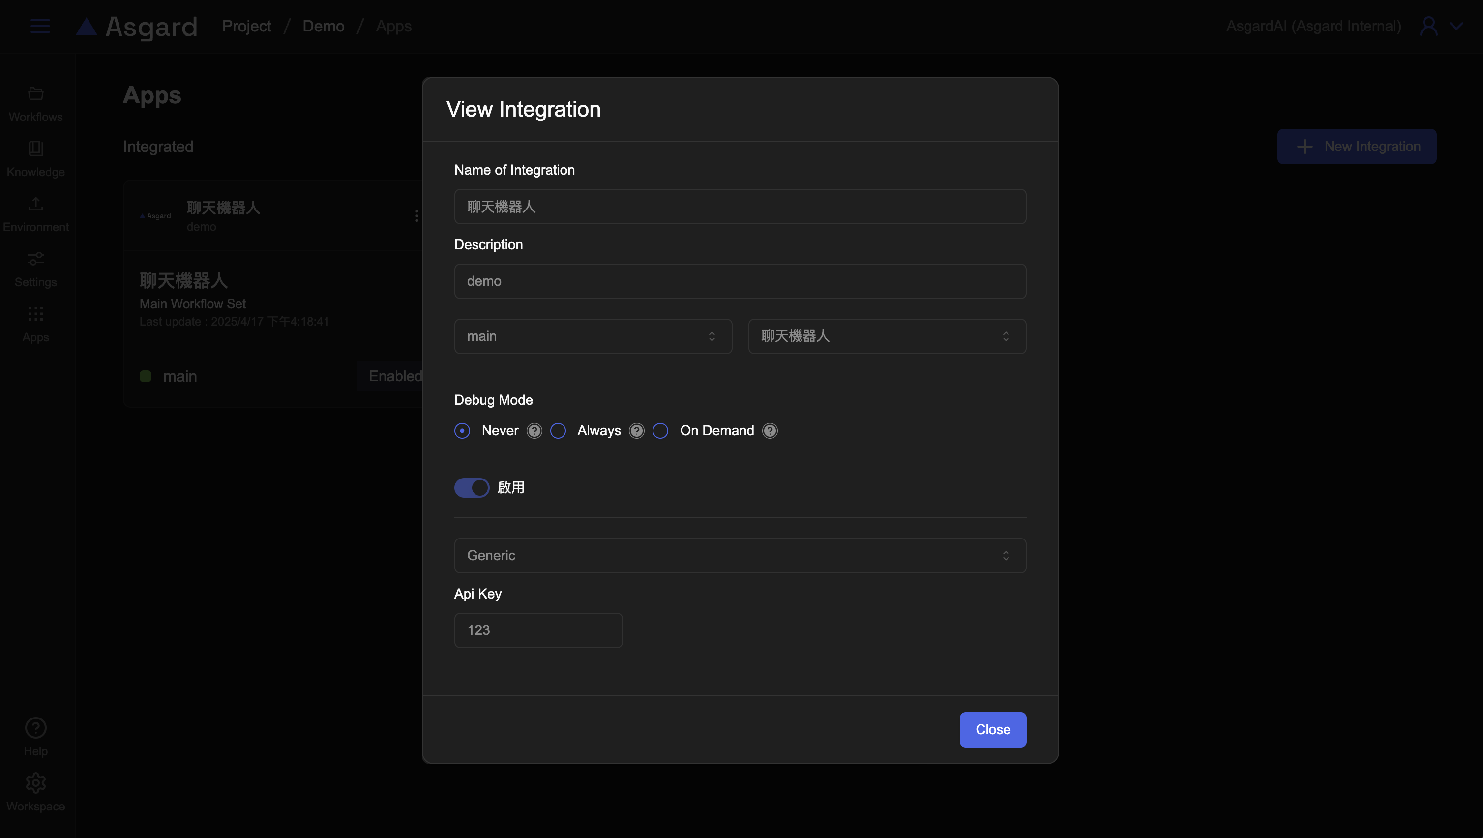
Task: Toggle the 啟用 enable switch
Action: [x=472, y=488]
